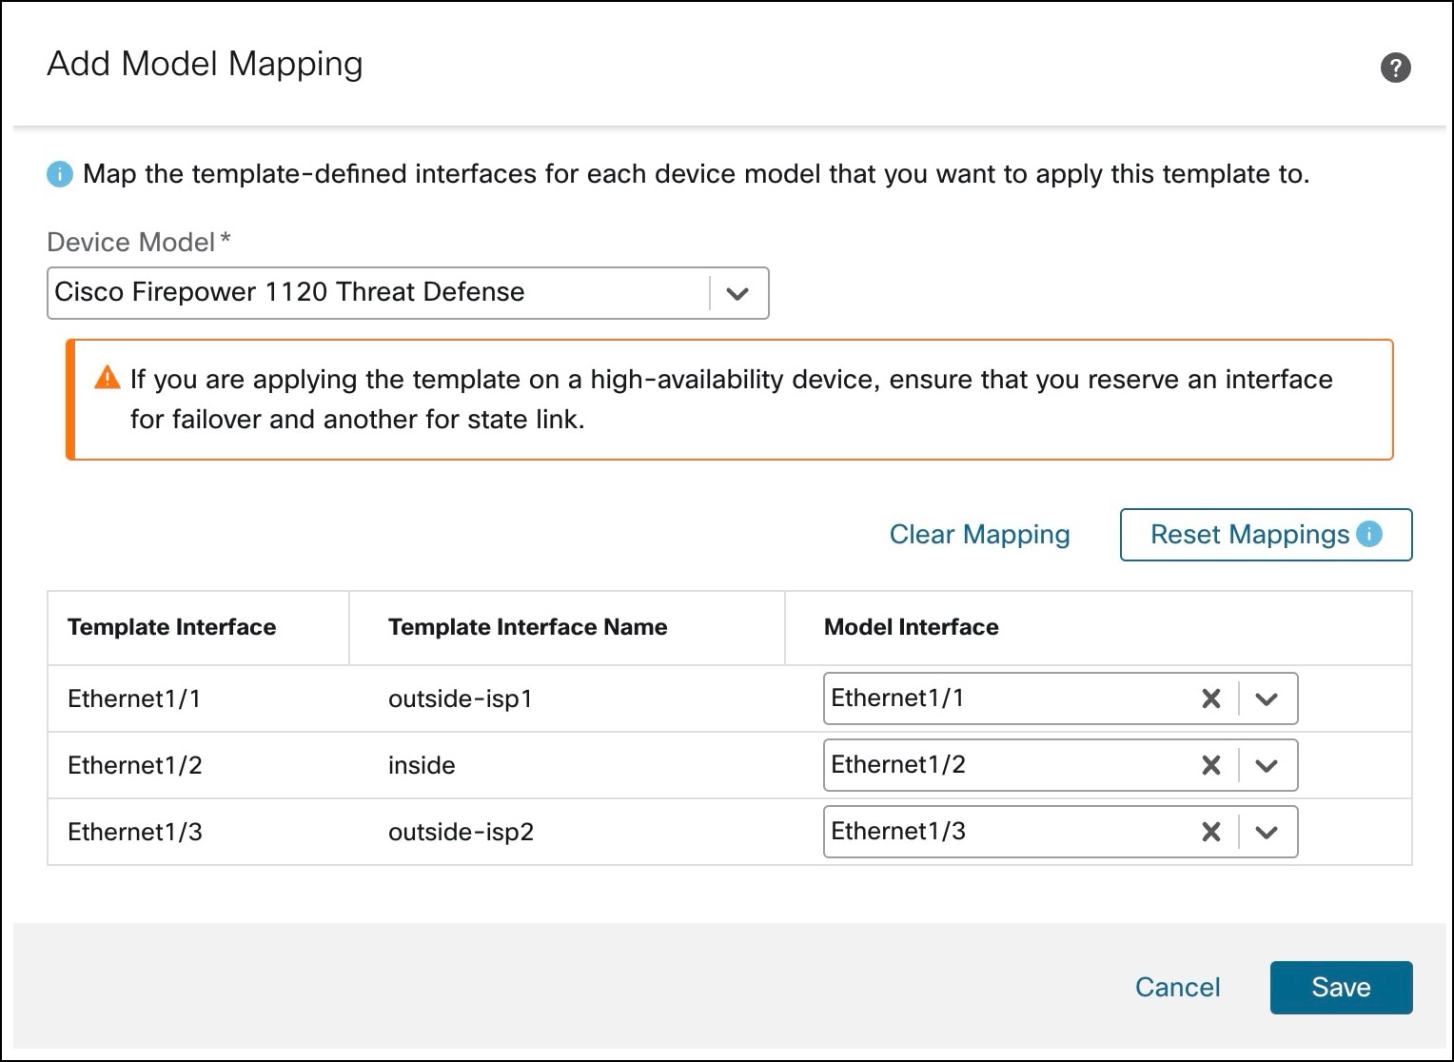The image size is (1454, 1062).
Task: Click the orange warning triangle in the alert box
Action: (108, 377)
